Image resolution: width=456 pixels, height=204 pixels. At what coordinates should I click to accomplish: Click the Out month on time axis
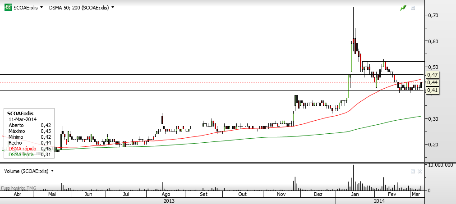click(x=243, y=194)
